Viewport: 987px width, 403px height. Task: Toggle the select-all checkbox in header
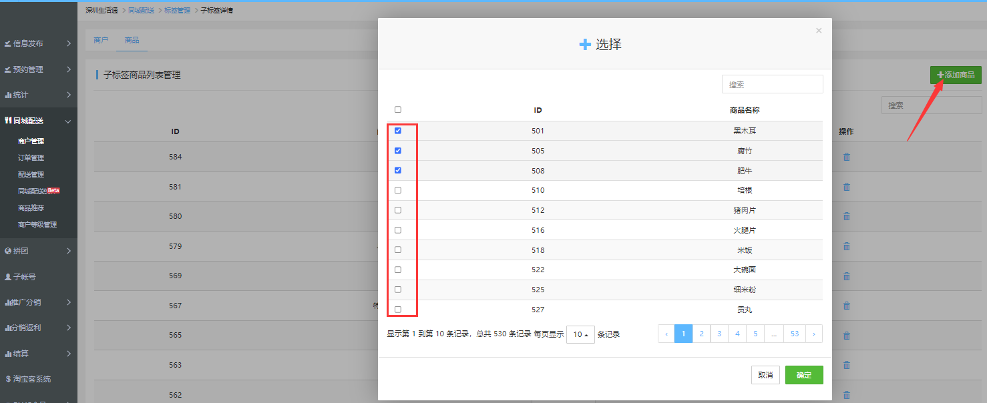pyautogui.click(x=398, y=109)
